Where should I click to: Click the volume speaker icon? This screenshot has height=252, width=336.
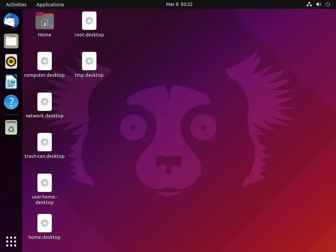[318, 4]
